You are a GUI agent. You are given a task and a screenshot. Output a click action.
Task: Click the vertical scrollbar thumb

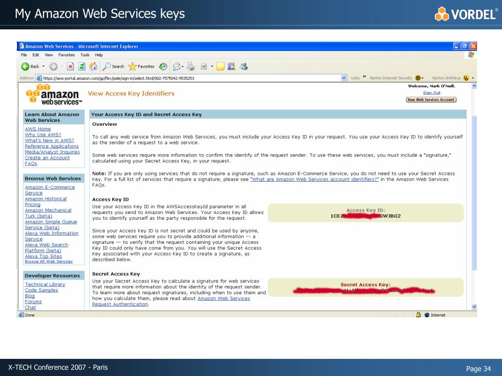(x=474, y=193)
